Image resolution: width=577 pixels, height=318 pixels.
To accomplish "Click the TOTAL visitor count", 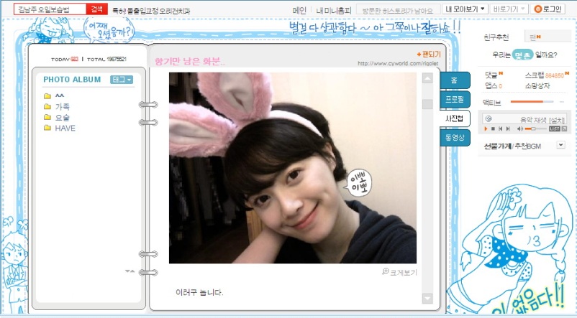I will click(x=106, y=59).
